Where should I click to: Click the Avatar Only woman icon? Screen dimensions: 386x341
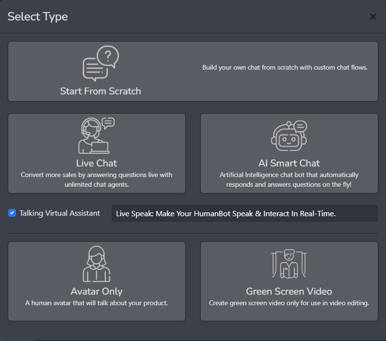pos(97,264)
